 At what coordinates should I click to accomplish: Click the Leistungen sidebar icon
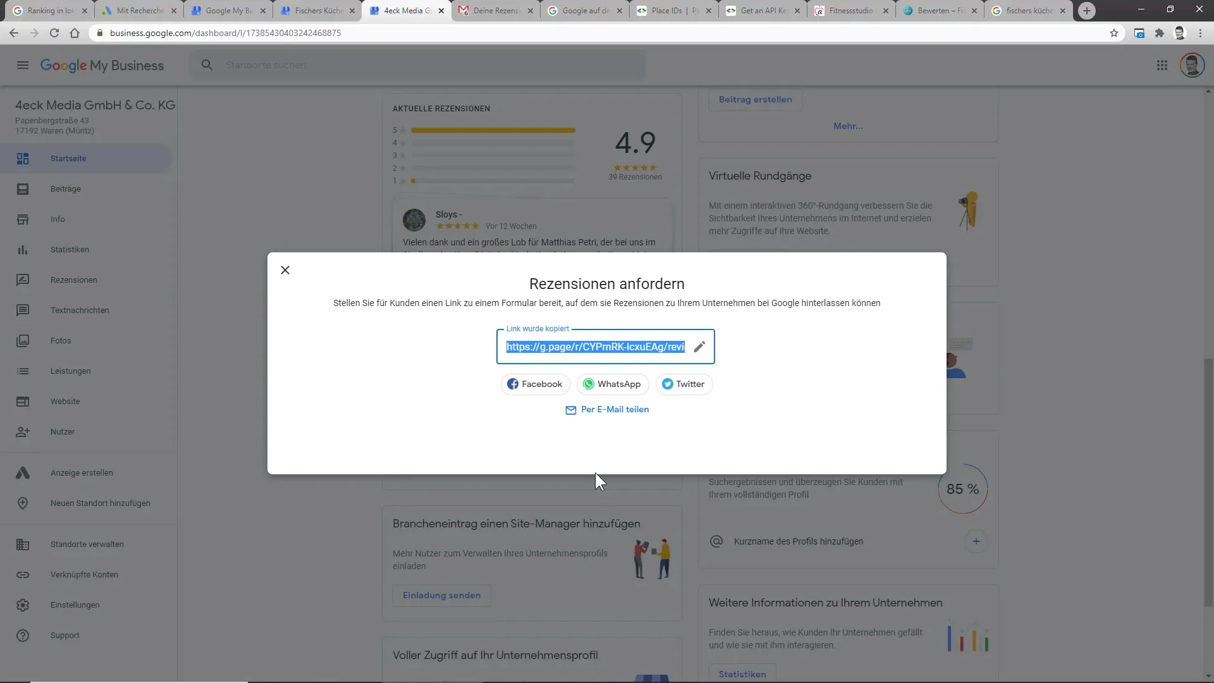pos(23,371)
